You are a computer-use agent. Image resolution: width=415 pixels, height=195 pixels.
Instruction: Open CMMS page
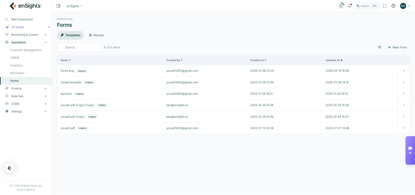pyautogui.click(x=15, y=58)
